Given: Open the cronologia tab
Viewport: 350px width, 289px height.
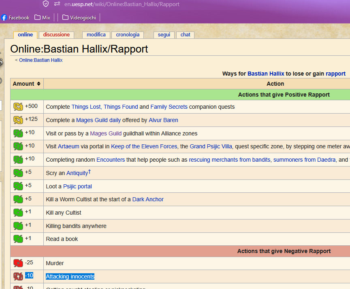Looking at the screenshot, I should coord(128,35).
